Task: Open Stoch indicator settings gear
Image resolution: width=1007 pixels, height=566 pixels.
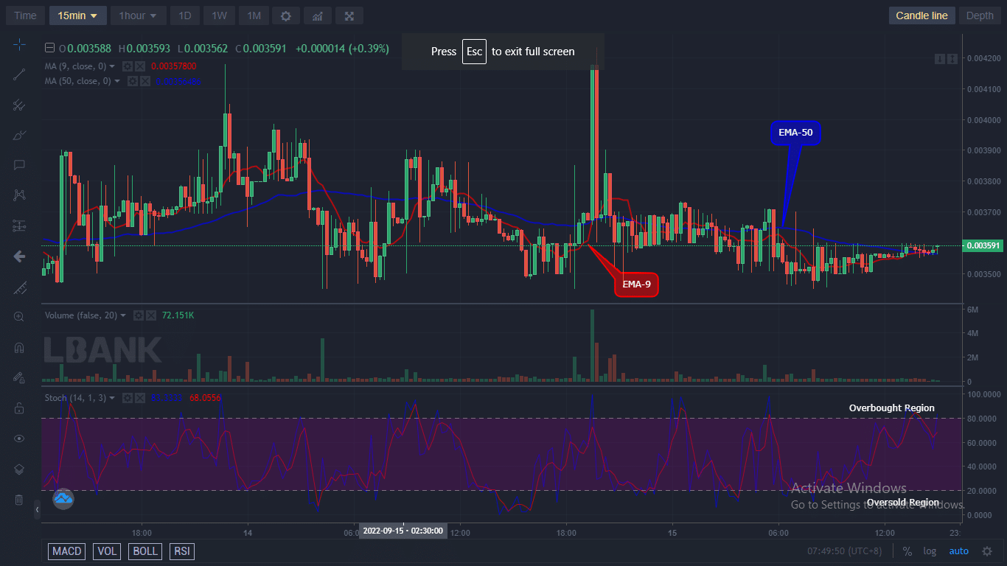Action: coord(128,398)
